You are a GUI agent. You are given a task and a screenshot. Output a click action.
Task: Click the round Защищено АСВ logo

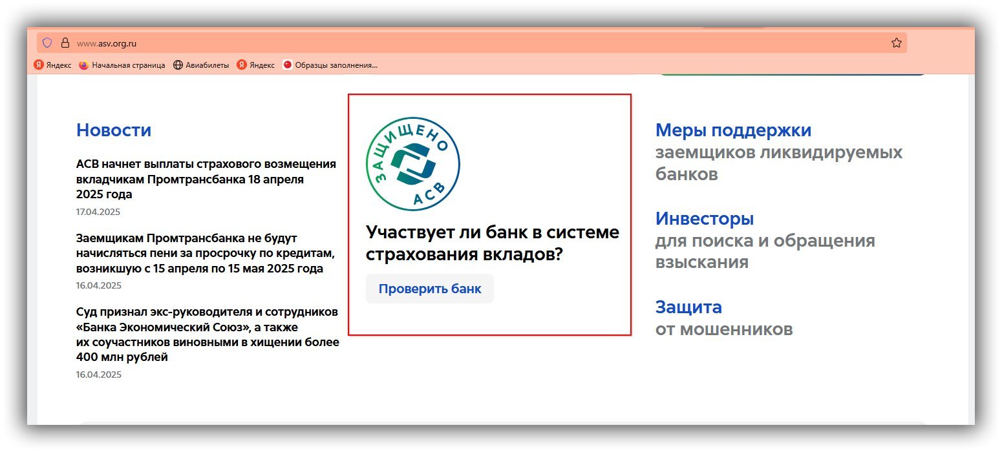(x=413, y=164)
